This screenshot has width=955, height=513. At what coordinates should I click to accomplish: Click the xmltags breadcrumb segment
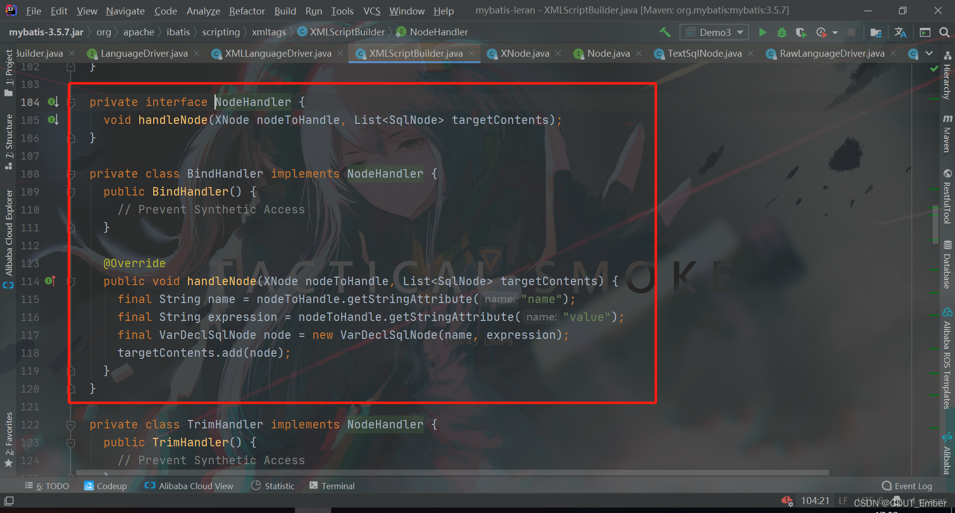point(269,32)
